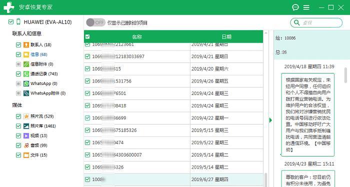Screen dimensions: 350x187
Task: Uncheck the Messages (68) checkbox
Action: point(18,54)
